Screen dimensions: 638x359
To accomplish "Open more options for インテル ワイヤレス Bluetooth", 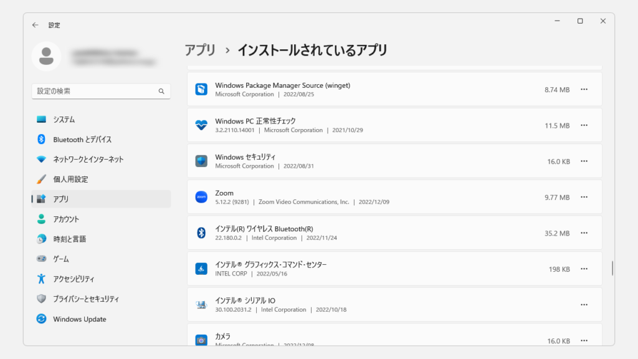I will [584, 233].
